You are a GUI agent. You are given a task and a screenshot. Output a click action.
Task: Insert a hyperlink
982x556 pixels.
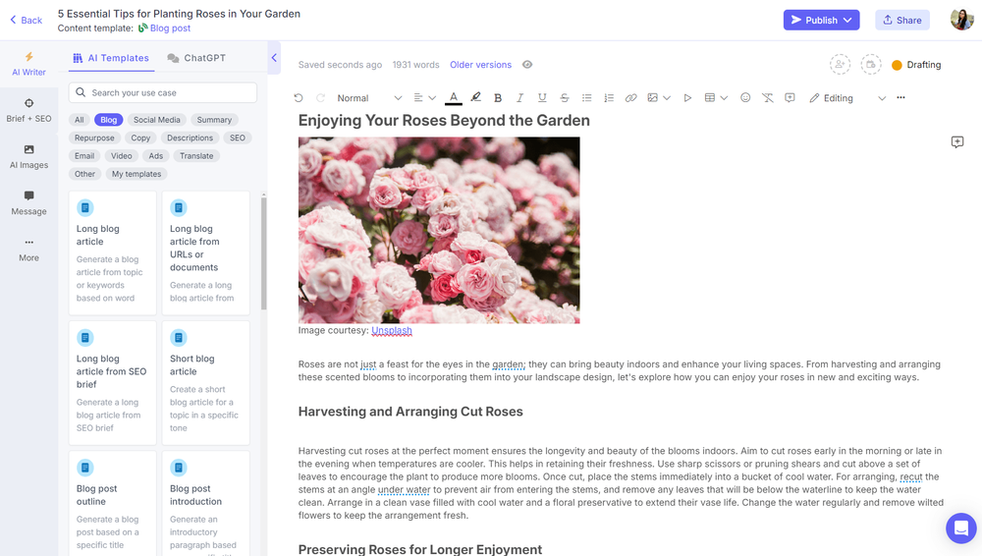pyautogui.click(x=630, y=98)
